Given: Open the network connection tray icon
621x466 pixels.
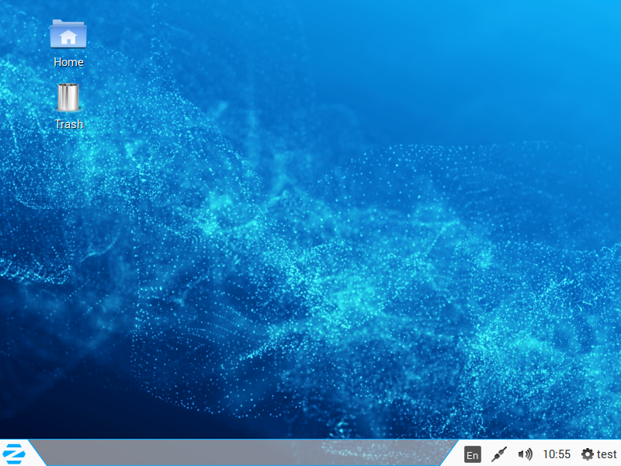Looking at the screenshot, I should 499,454.
